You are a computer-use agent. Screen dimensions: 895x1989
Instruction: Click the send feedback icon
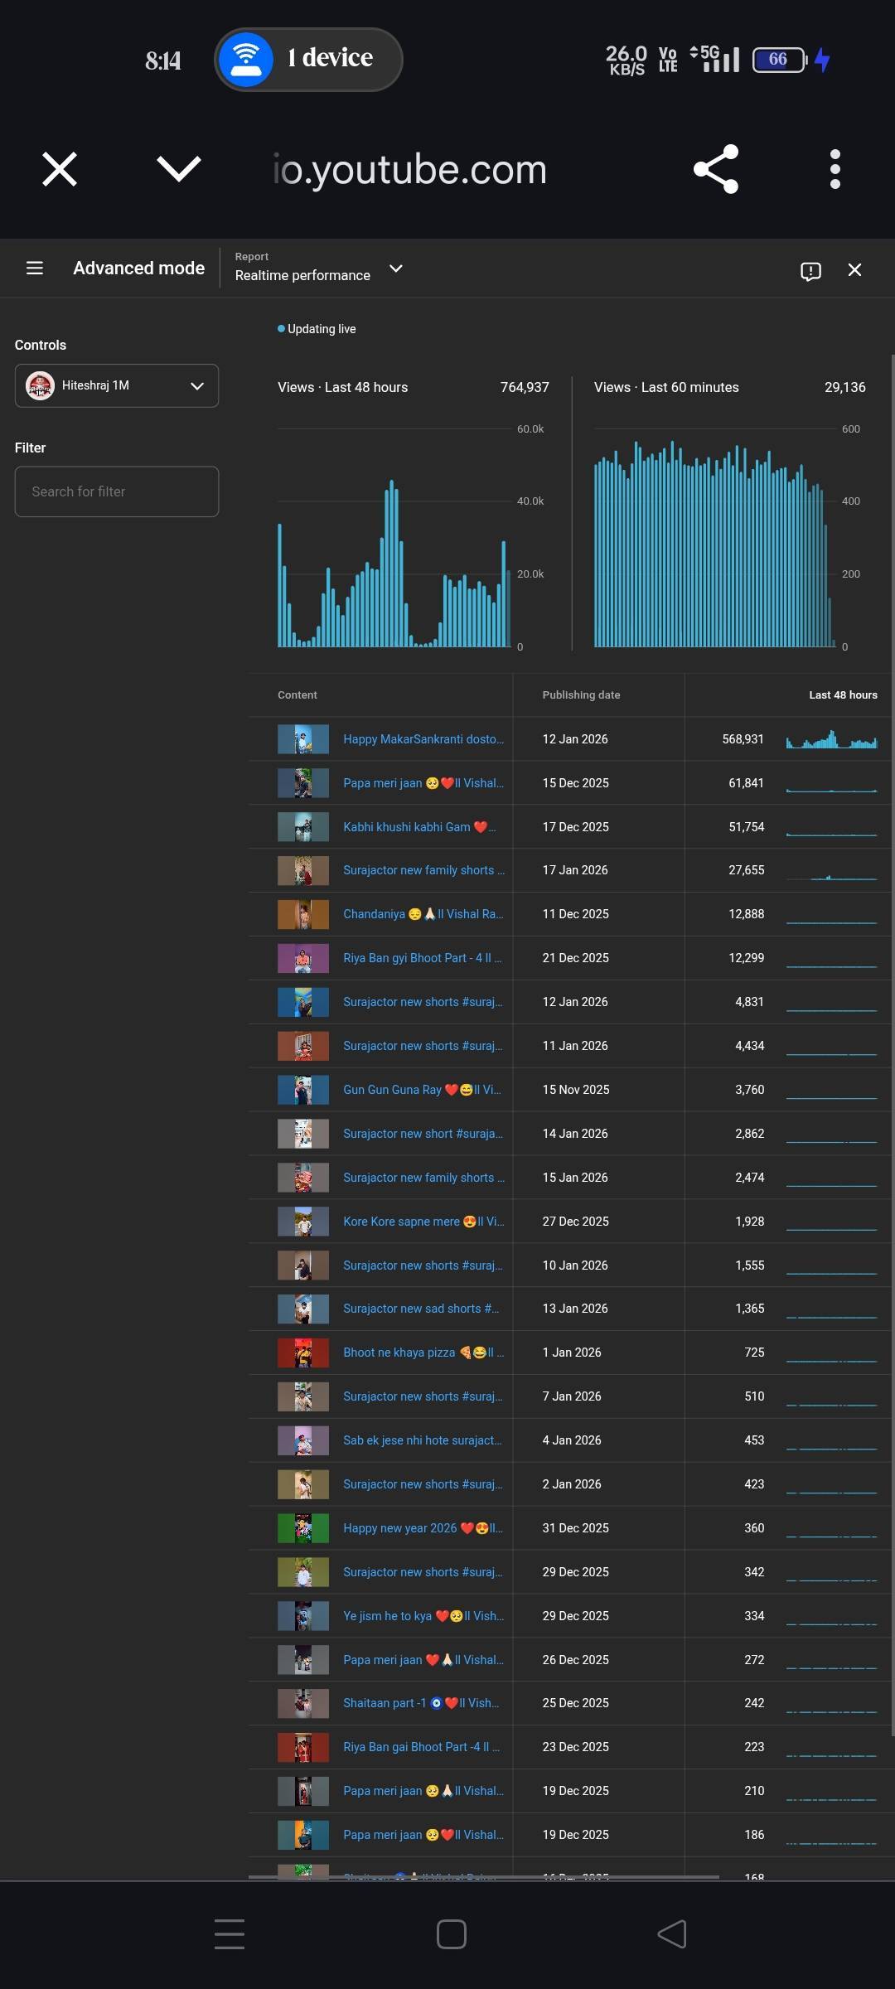tap(810, 271)
